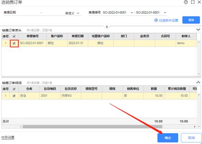202x144 pixels.
Task: Toggle select-all checkbox in 销售订单明细 header
Action: [14, 89]
